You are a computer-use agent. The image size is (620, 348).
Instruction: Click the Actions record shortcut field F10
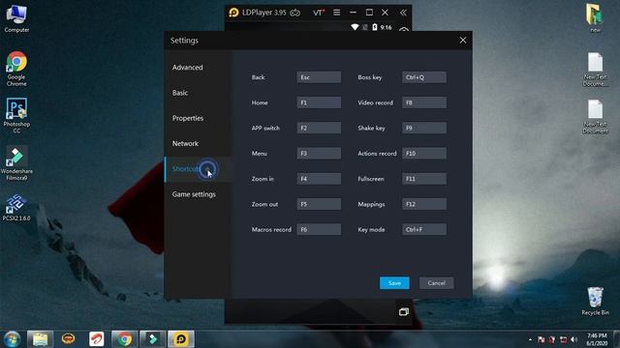coord(424,154)
